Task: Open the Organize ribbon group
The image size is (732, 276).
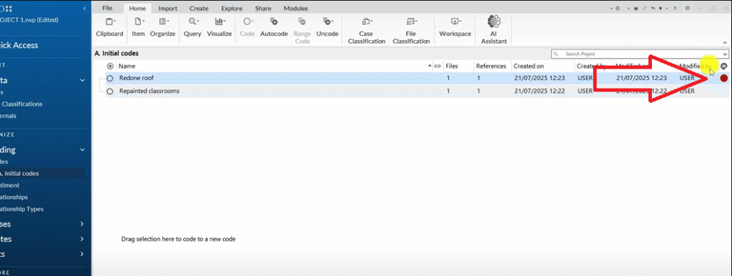Action: tap(162, 27)
